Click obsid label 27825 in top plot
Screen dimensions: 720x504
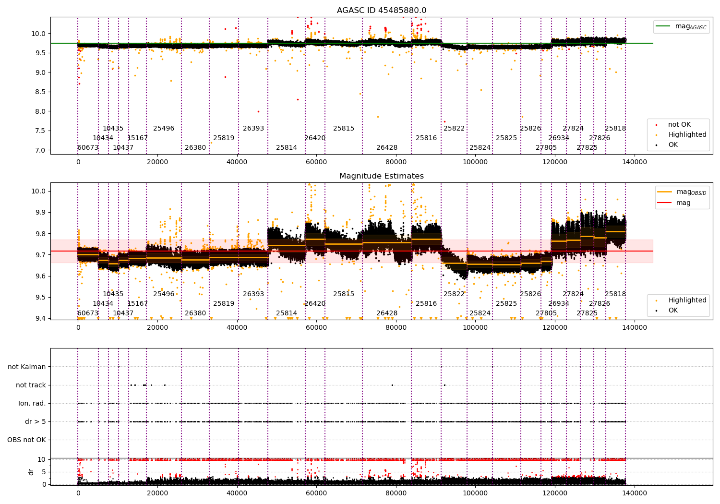587,148
